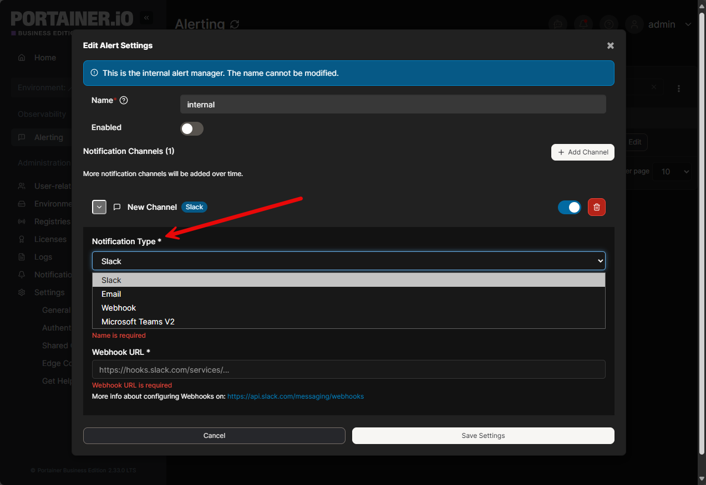The width and height of the screenshot is (706, 485).
Task: Click the header feedback chat icon
Action: [558, 24]
